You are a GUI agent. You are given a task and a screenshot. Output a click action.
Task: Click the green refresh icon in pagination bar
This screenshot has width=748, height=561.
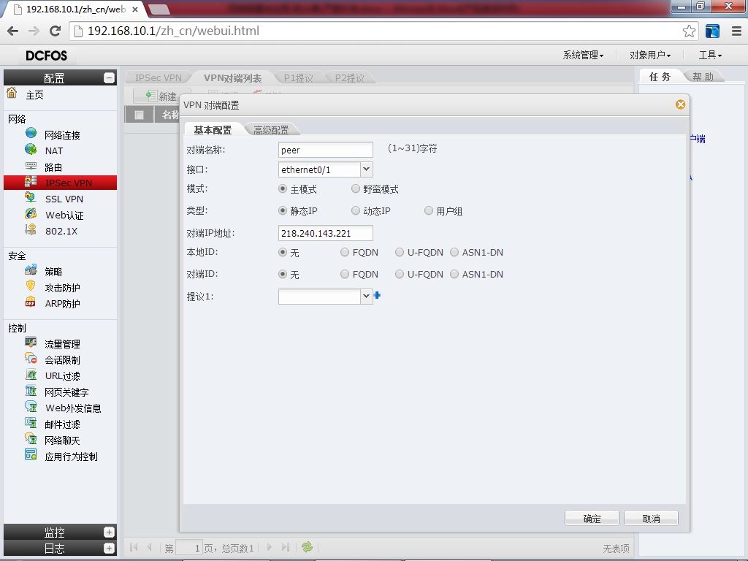pyautogui.click(x=308, y=547)
